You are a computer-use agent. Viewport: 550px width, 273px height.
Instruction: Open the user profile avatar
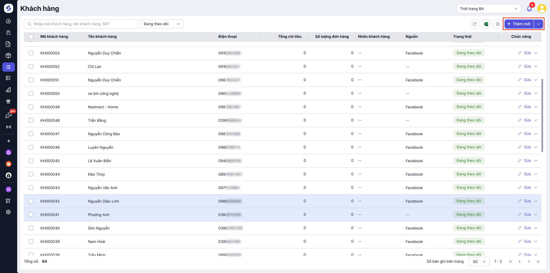tap(542, 9)
